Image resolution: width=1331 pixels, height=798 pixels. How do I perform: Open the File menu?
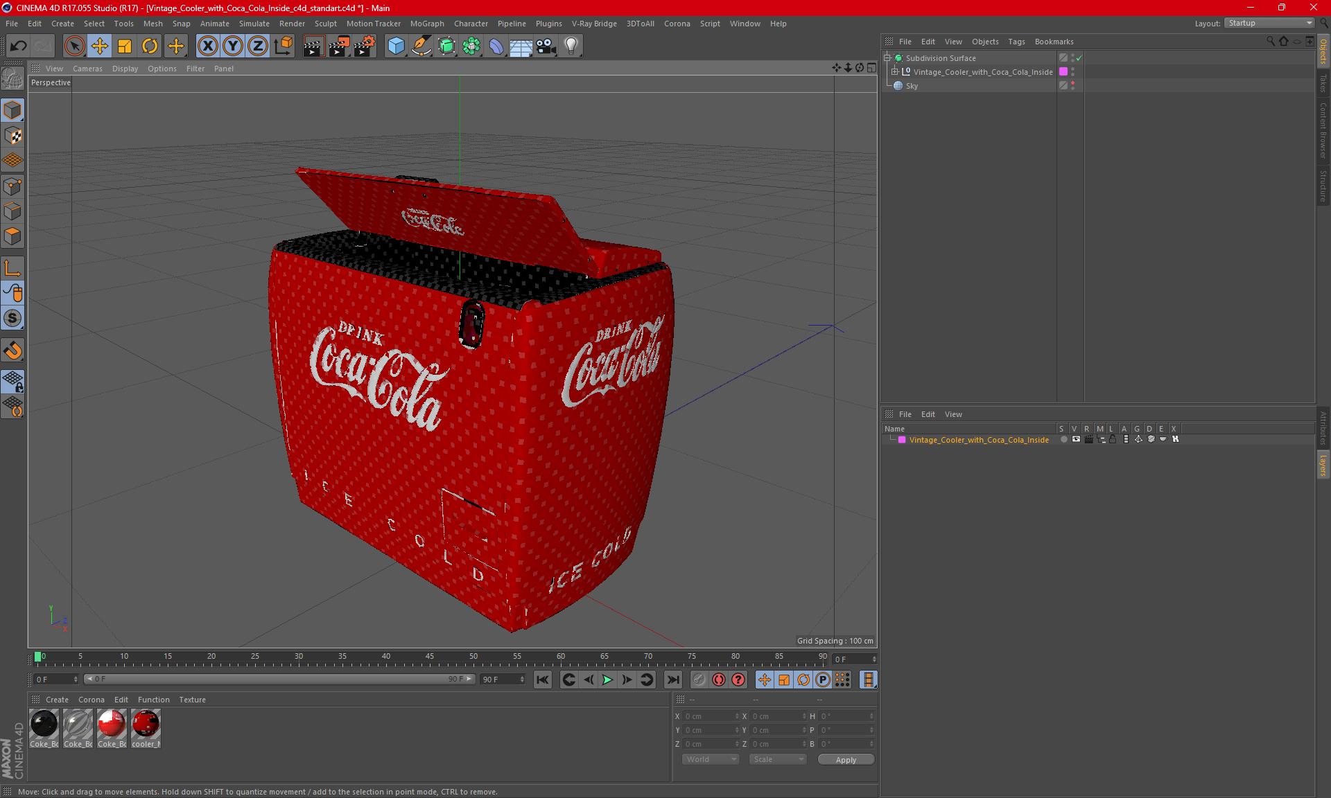(x=12, y=24)
